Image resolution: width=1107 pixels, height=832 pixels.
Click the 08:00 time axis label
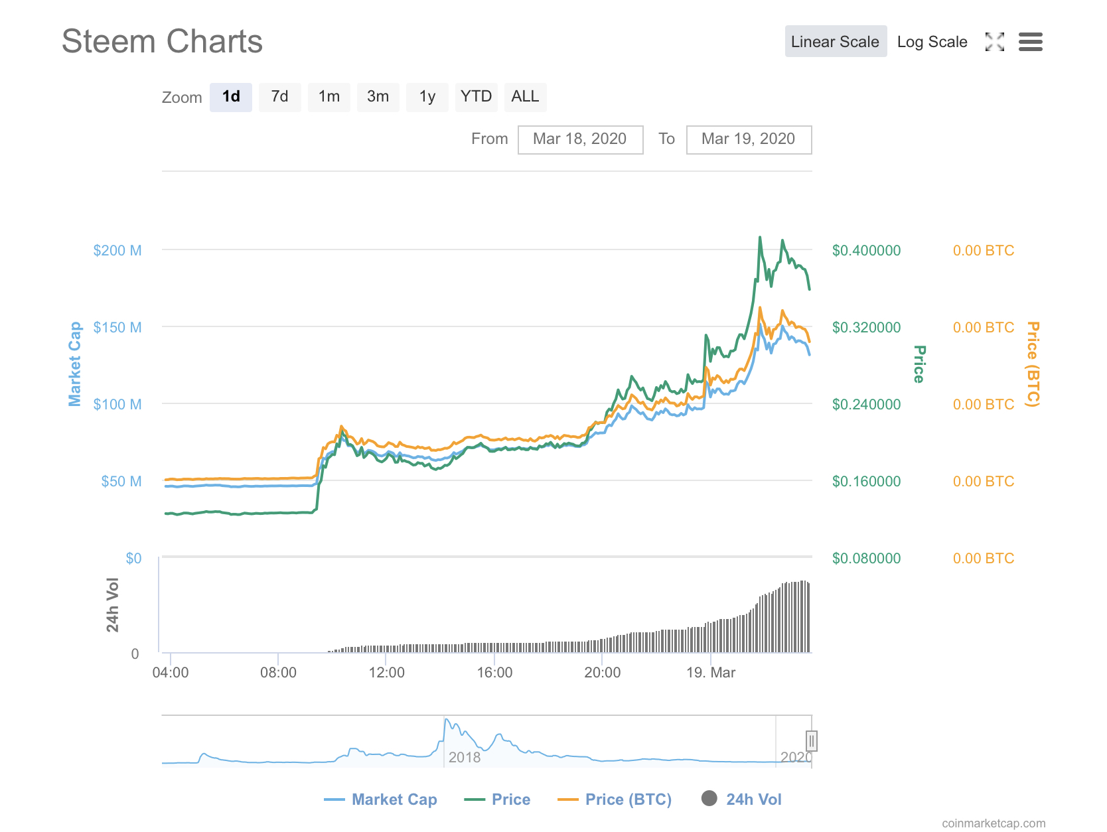coord(278,673)
